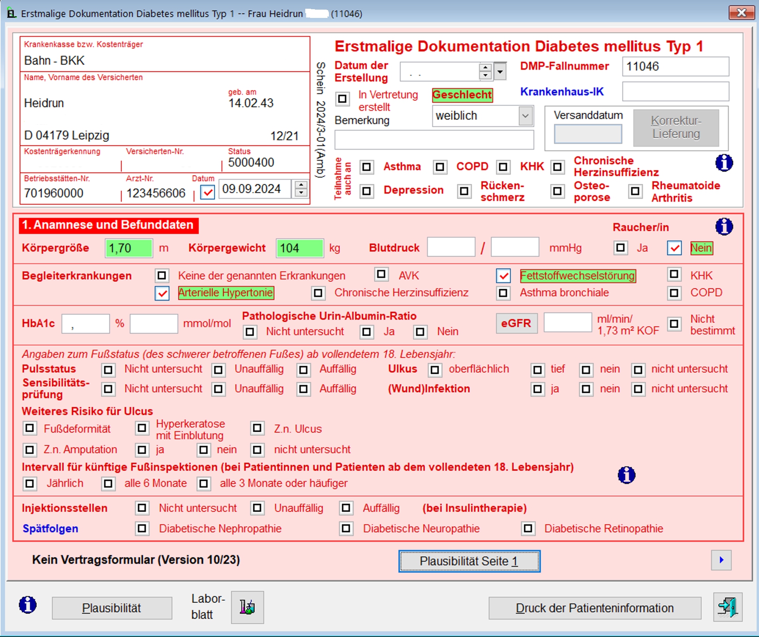The image size is (759, 637).
Task: Click the application icon in title bar
Action: 11,14
